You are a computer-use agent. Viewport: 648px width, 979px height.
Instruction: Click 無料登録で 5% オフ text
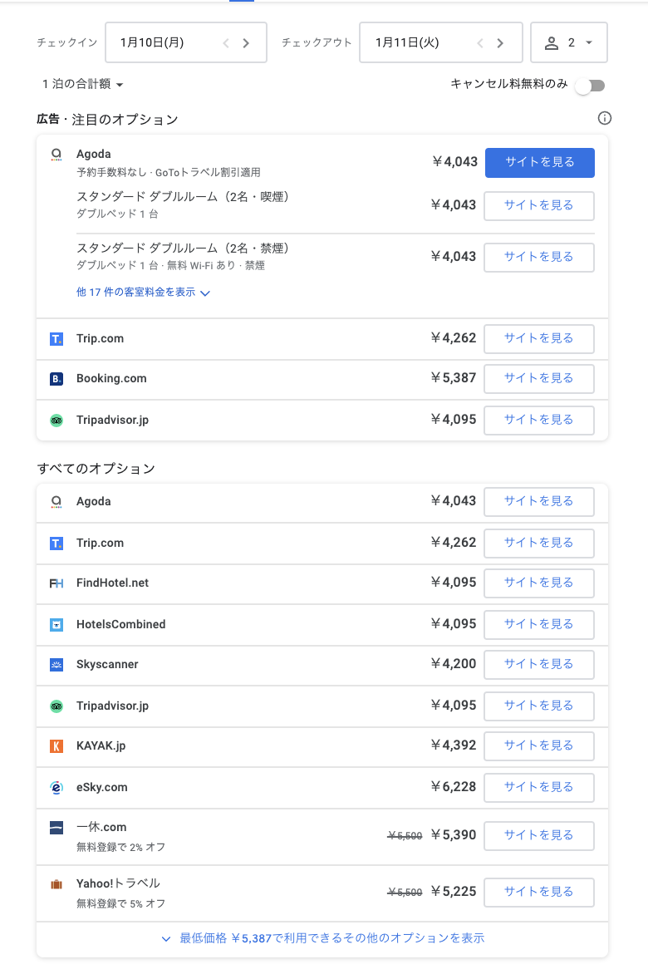[x=121, y=903]
